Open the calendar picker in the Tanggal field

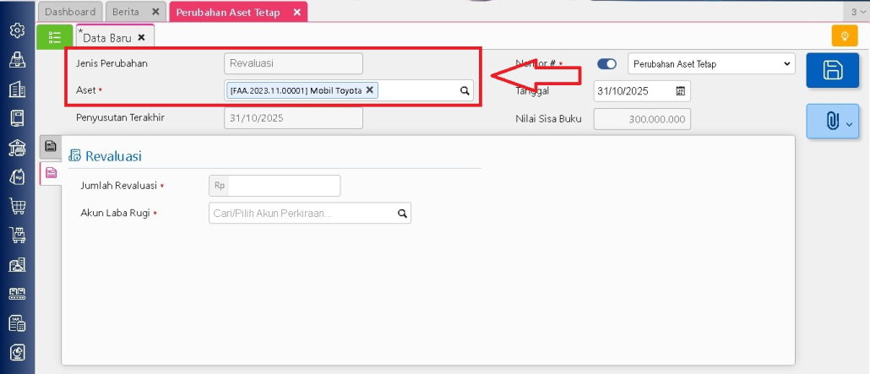[680, 91]
